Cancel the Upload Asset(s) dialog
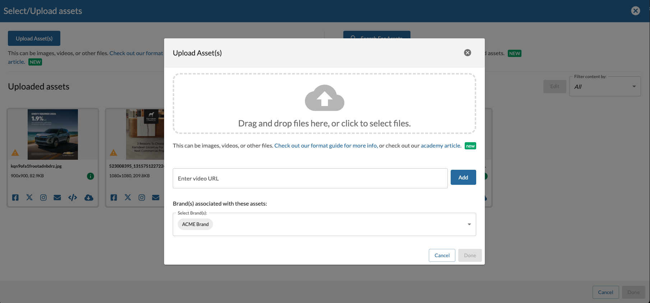The height and width of the screenshot is (303, 650). pos(442,255)
